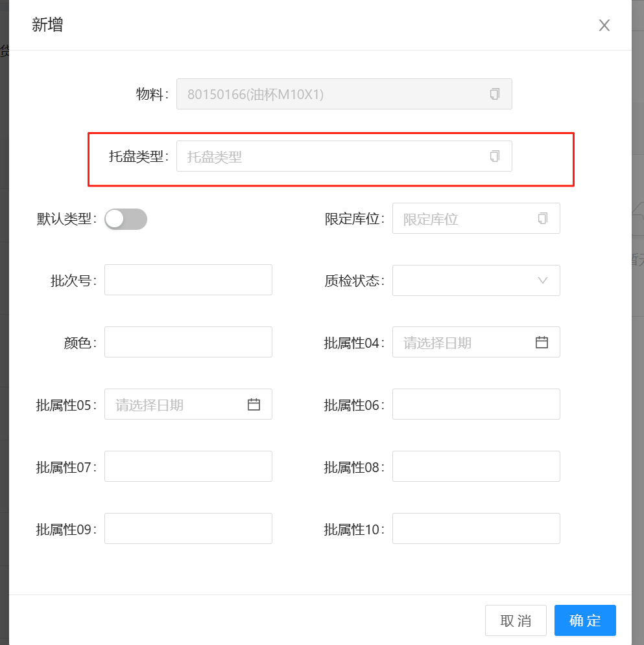The image size is (644, 645).
Task: Focus the 批属性07 text field
Action: [x=188, y=466]
